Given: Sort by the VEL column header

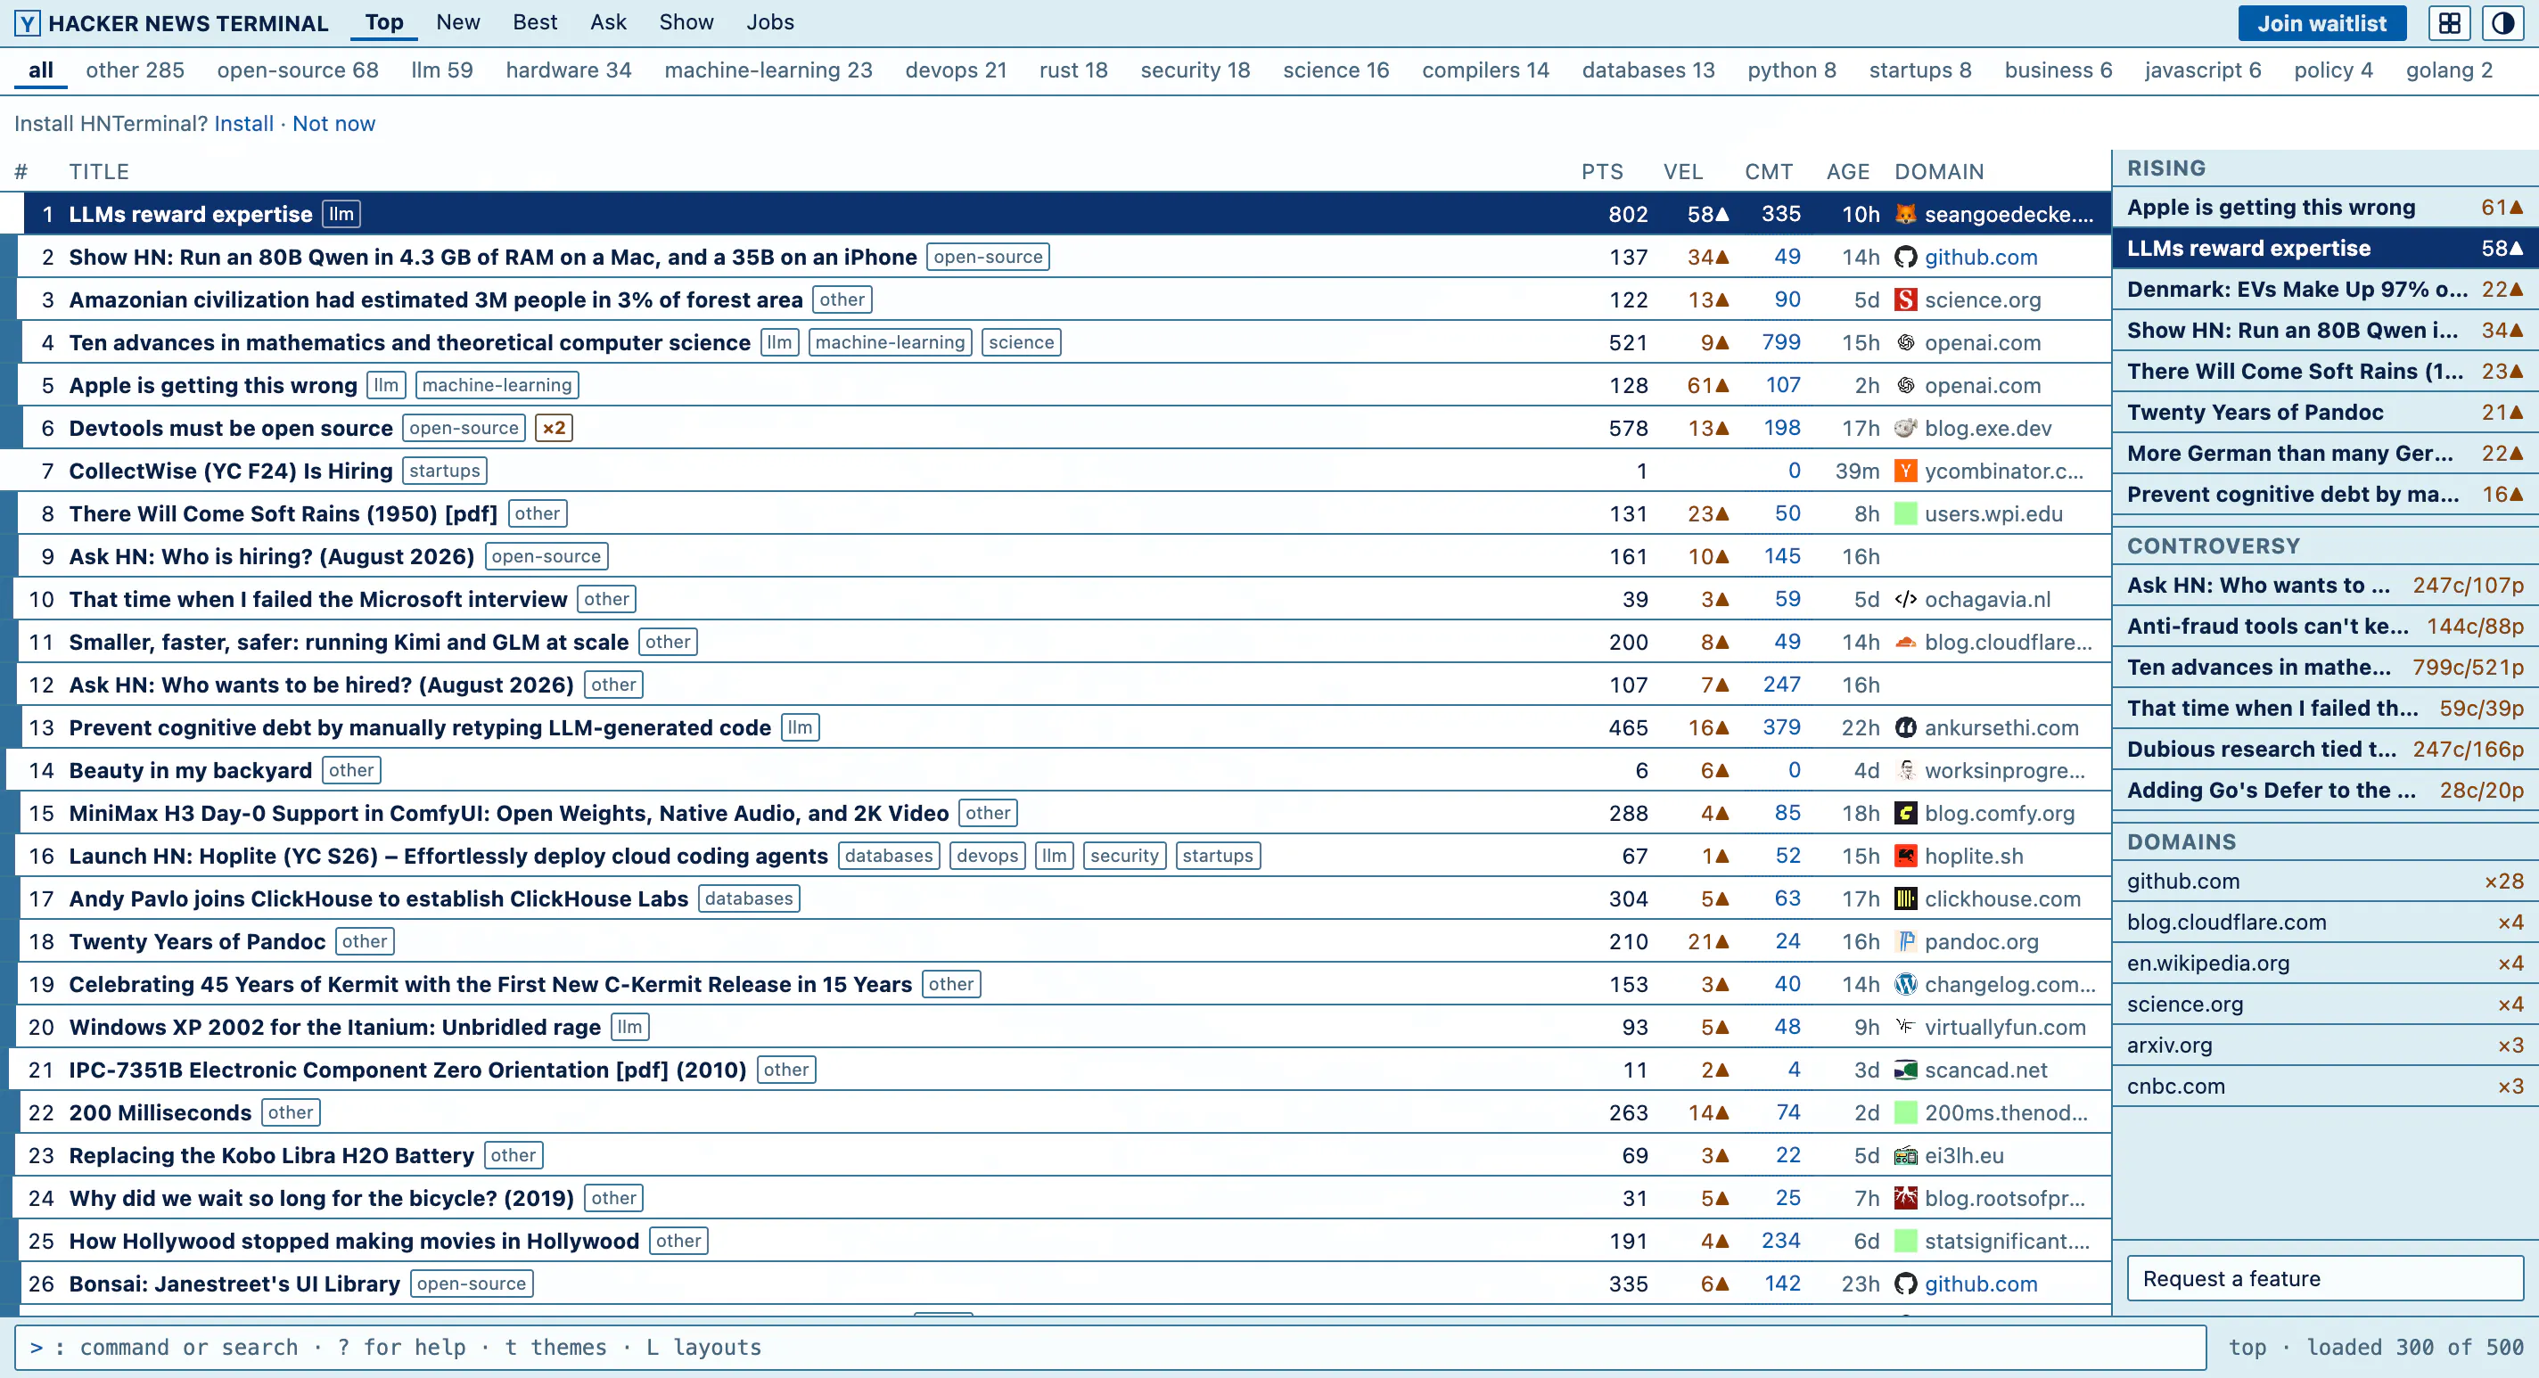Looking at the screenshot, I should pyautogui.click(x=1683, y=171).
